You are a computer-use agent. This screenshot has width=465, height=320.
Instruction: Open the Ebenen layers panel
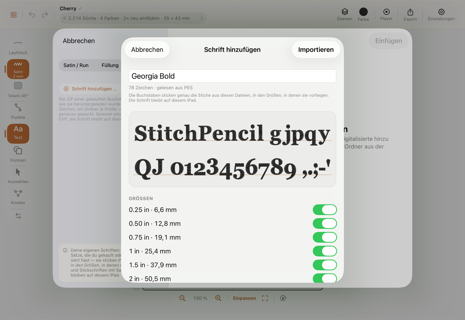[x=345, y=15]
